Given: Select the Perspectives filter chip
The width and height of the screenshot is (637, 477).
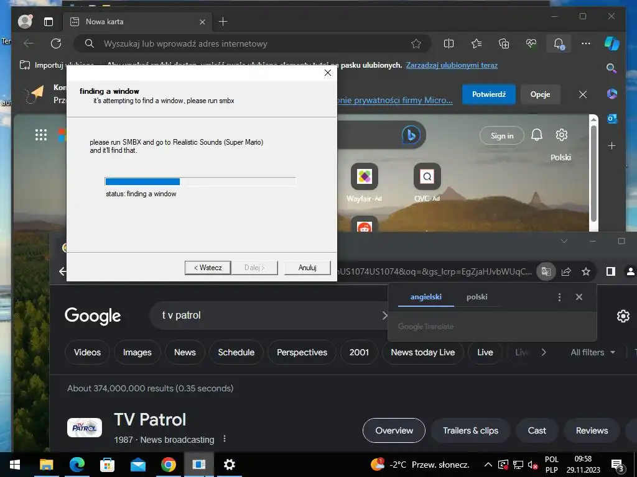Looking at the screenshot, I should 302,352.
